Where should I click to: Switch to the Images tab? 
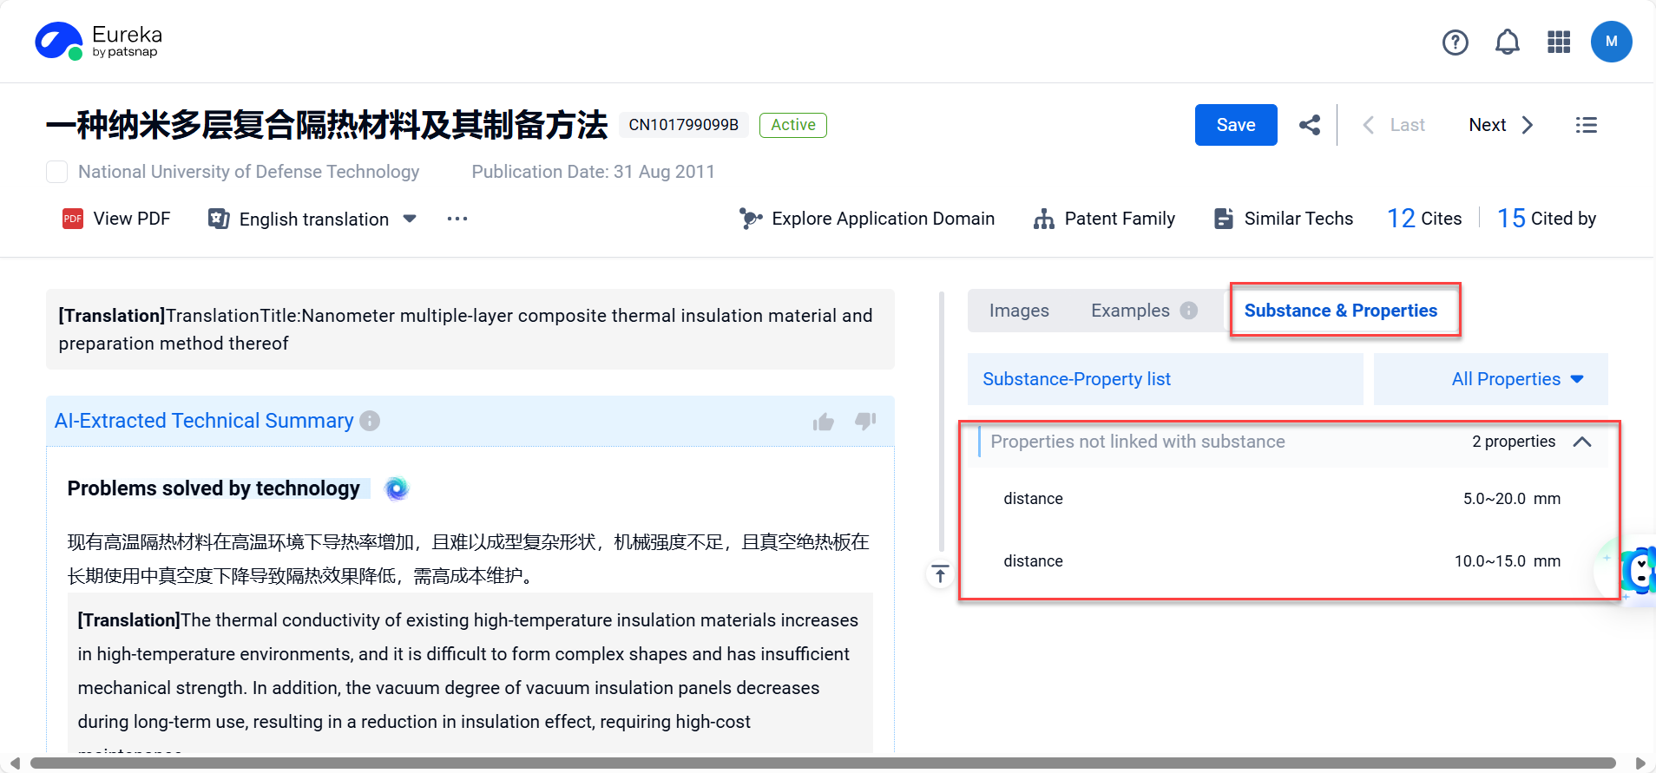point(1019,311)
